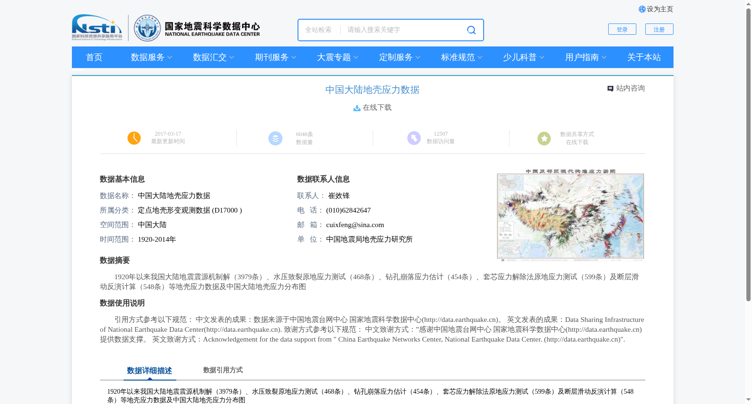Viewport: 752px width, 404px height.
Task: Click the scrollbar up arrow
Action: click(748, 4)
